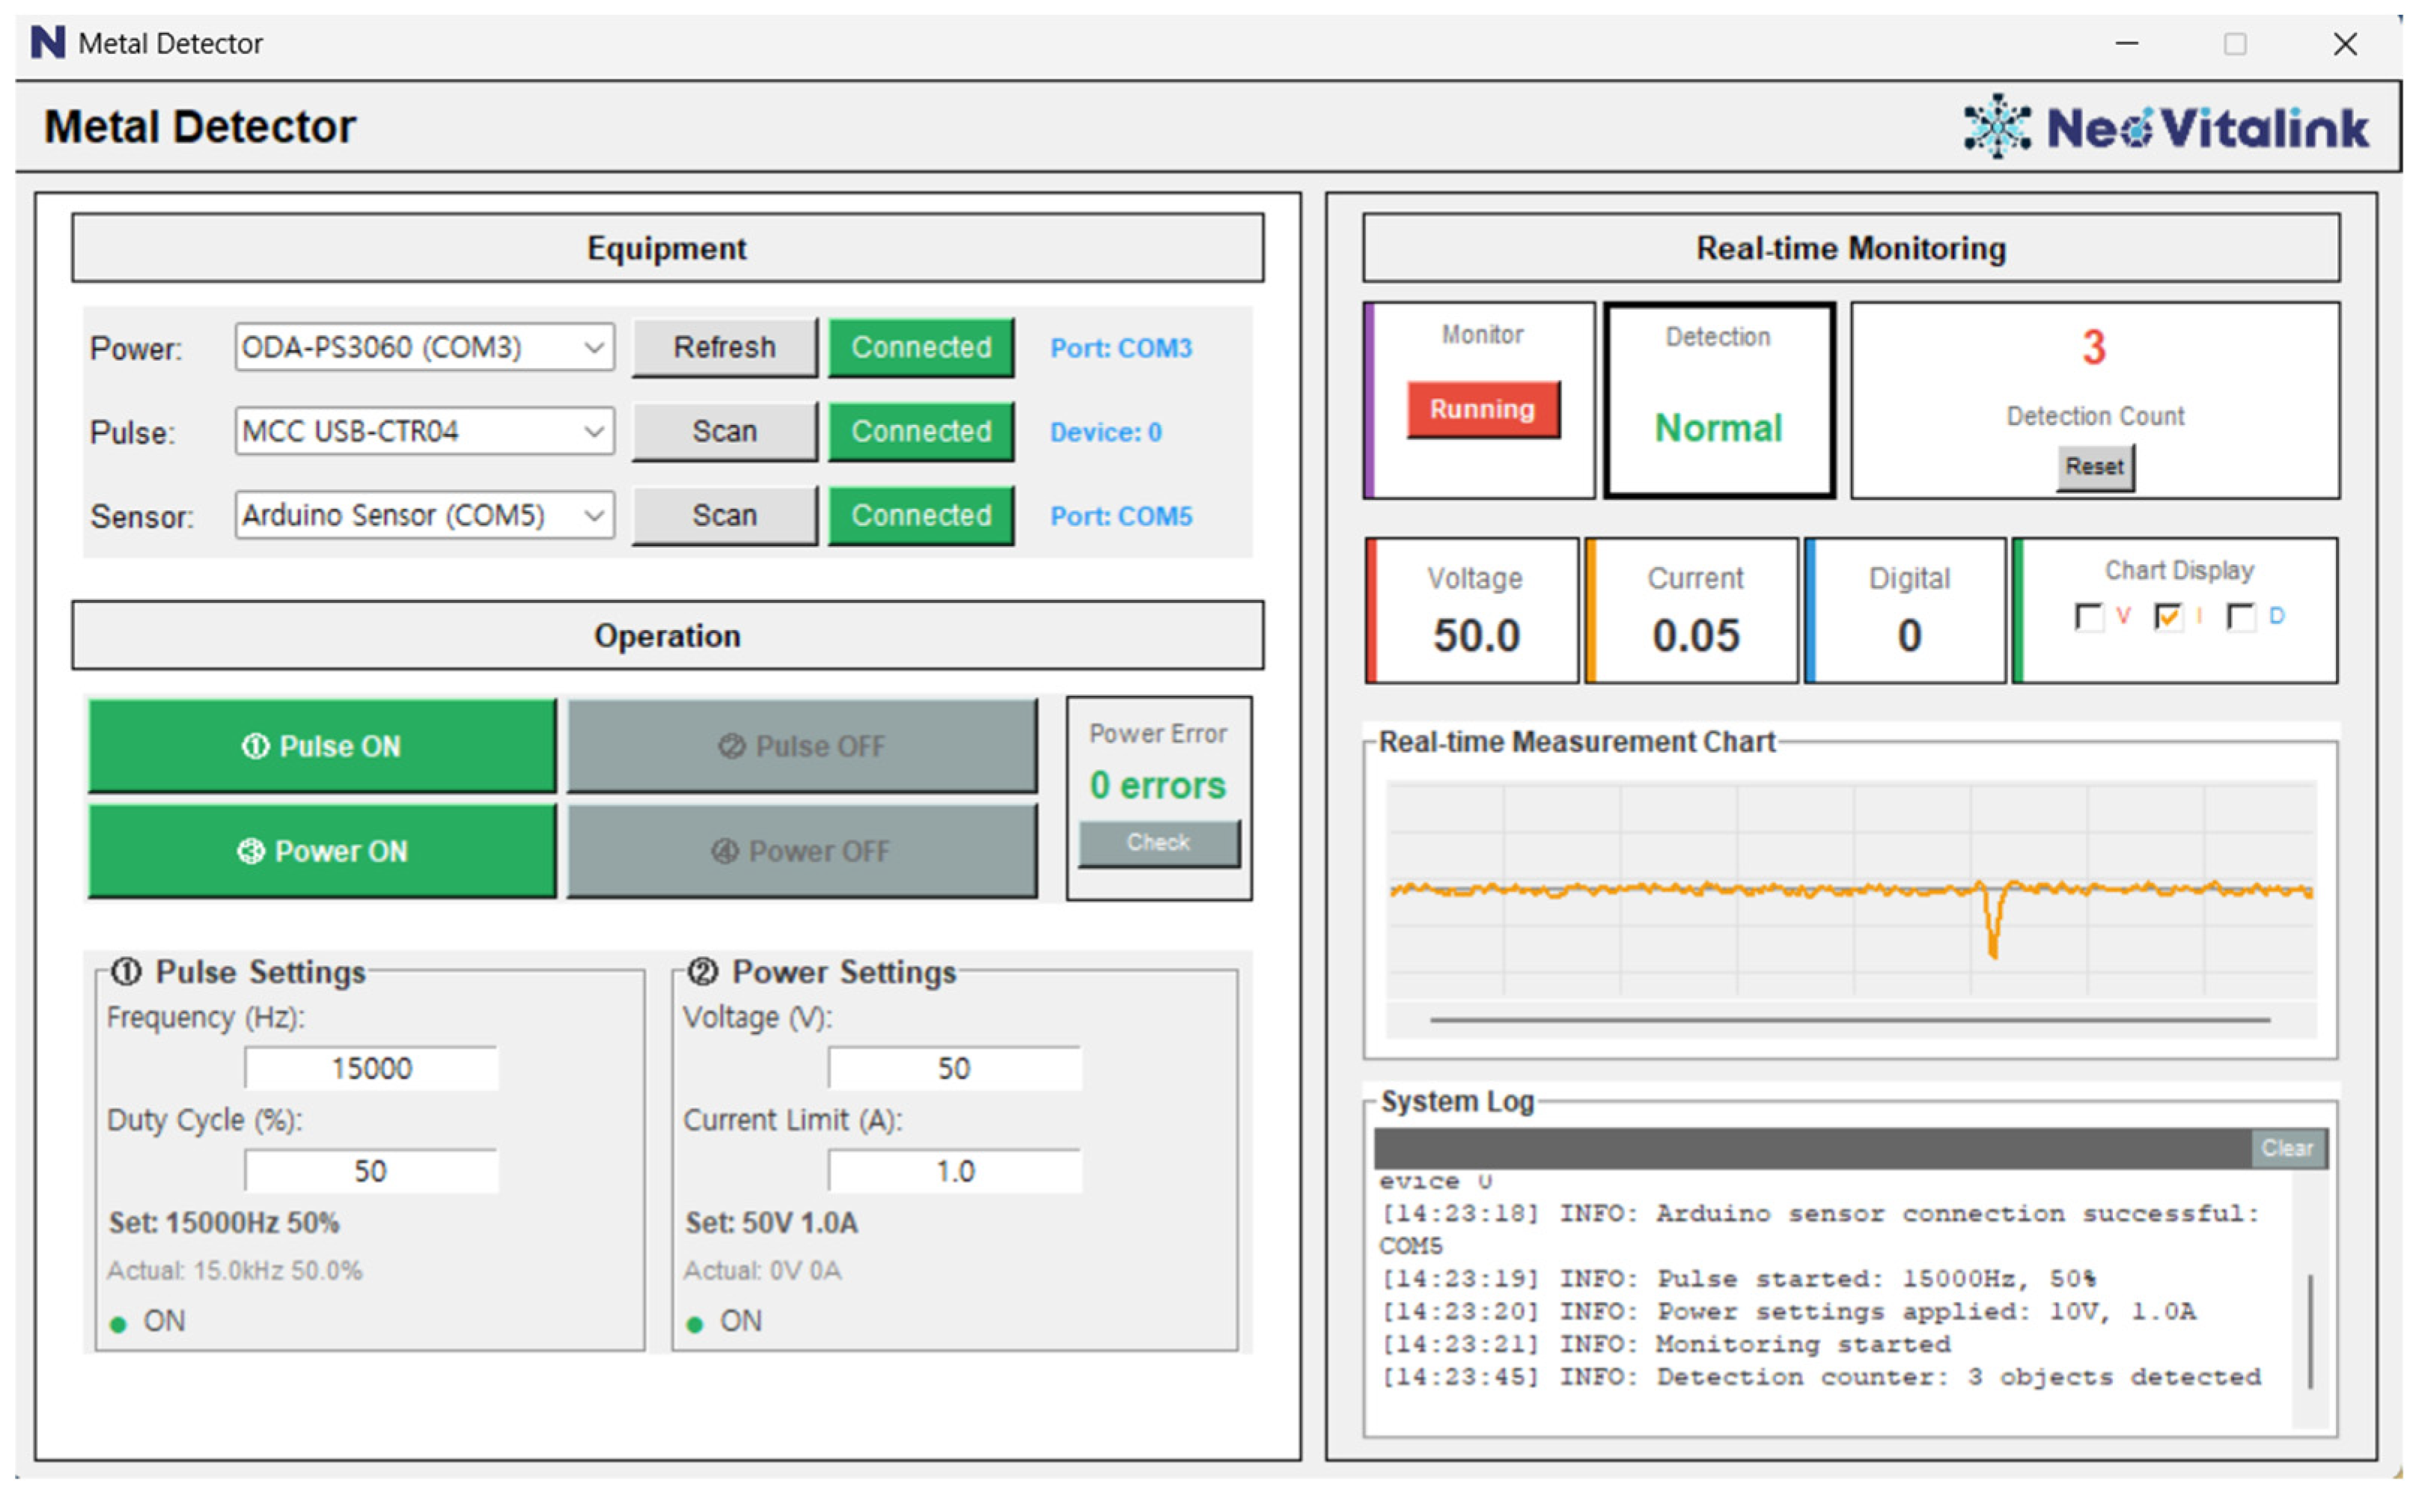
Task: Start pulse with the Pulse ON button
Action: [x=321, y=745]
